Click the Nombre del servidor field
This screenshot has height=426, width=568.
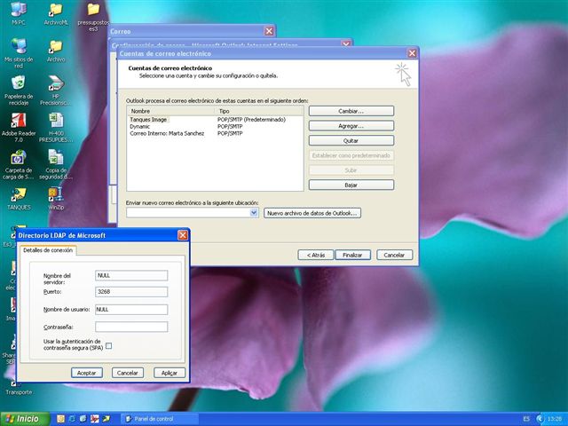[x=131, y=276]
